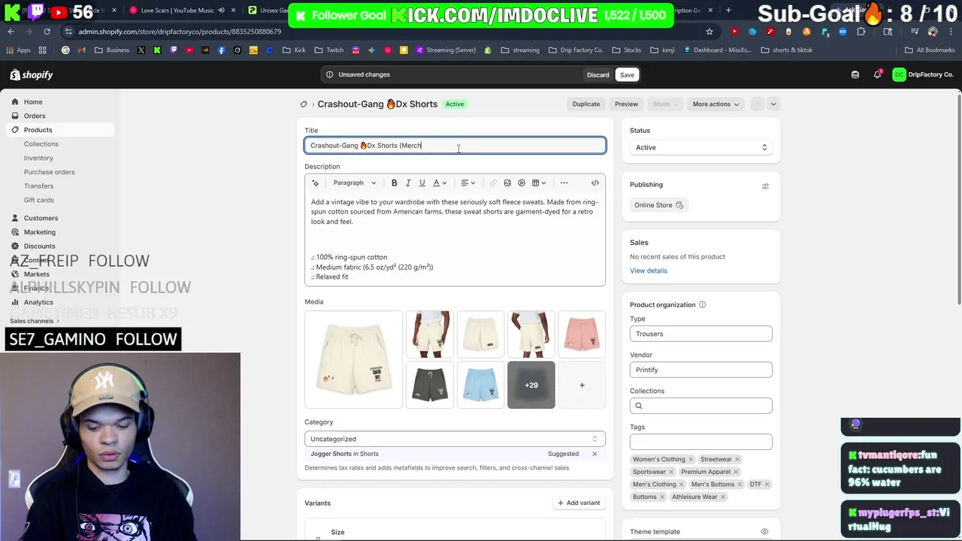Select the Jogger Shorts suggested category
This screenshot has width=962, height=541.
click(344, 454)
